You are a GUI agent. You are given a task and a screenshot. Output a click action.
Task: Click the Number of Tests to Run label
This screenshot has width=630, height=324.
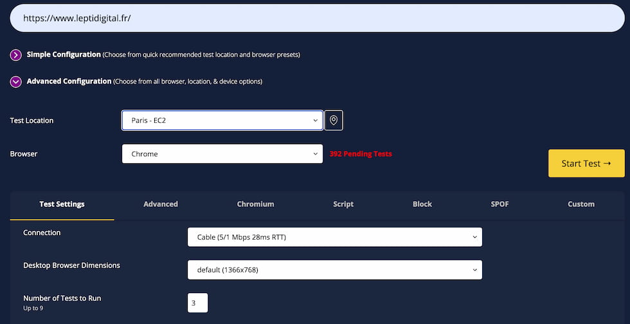point(62,298)
